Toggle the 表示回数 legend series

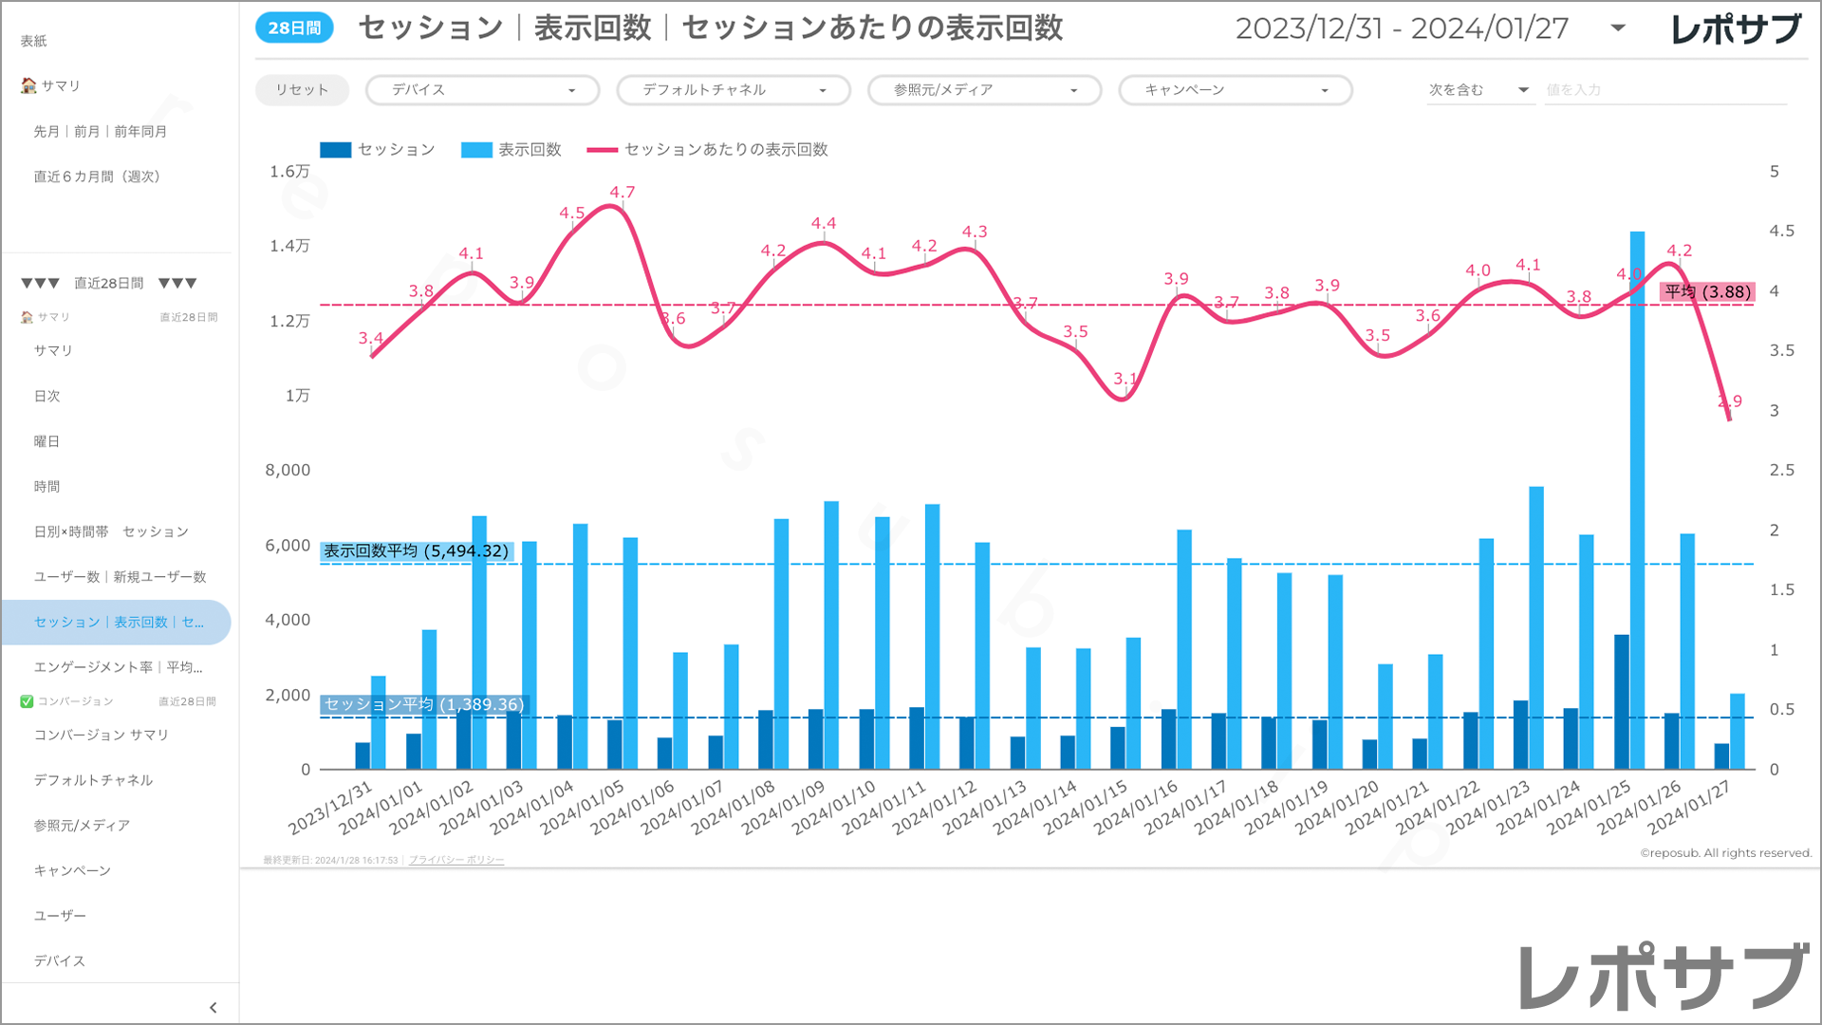point(511,150)
